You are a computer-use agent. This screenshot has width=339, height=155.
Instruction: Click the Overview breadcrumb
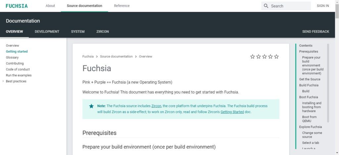click(146, 56)
